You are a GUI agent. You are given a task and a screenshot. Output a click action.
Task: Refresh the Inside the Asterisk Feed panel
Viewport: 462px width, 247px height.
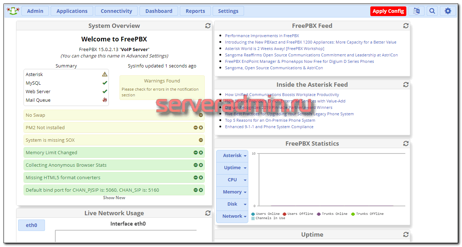(x=406, y=85)
